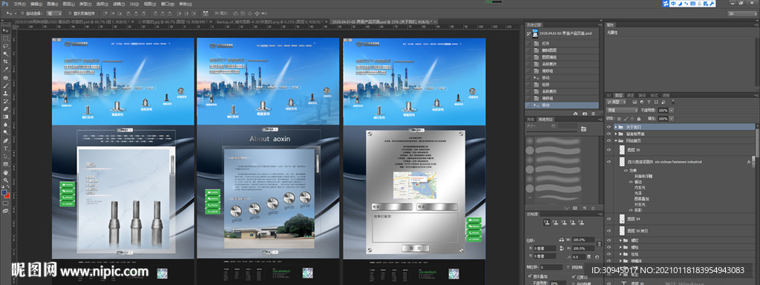Expand the 留言板界面 layer group
Screen dimensions: 760x285
(615, 134)
